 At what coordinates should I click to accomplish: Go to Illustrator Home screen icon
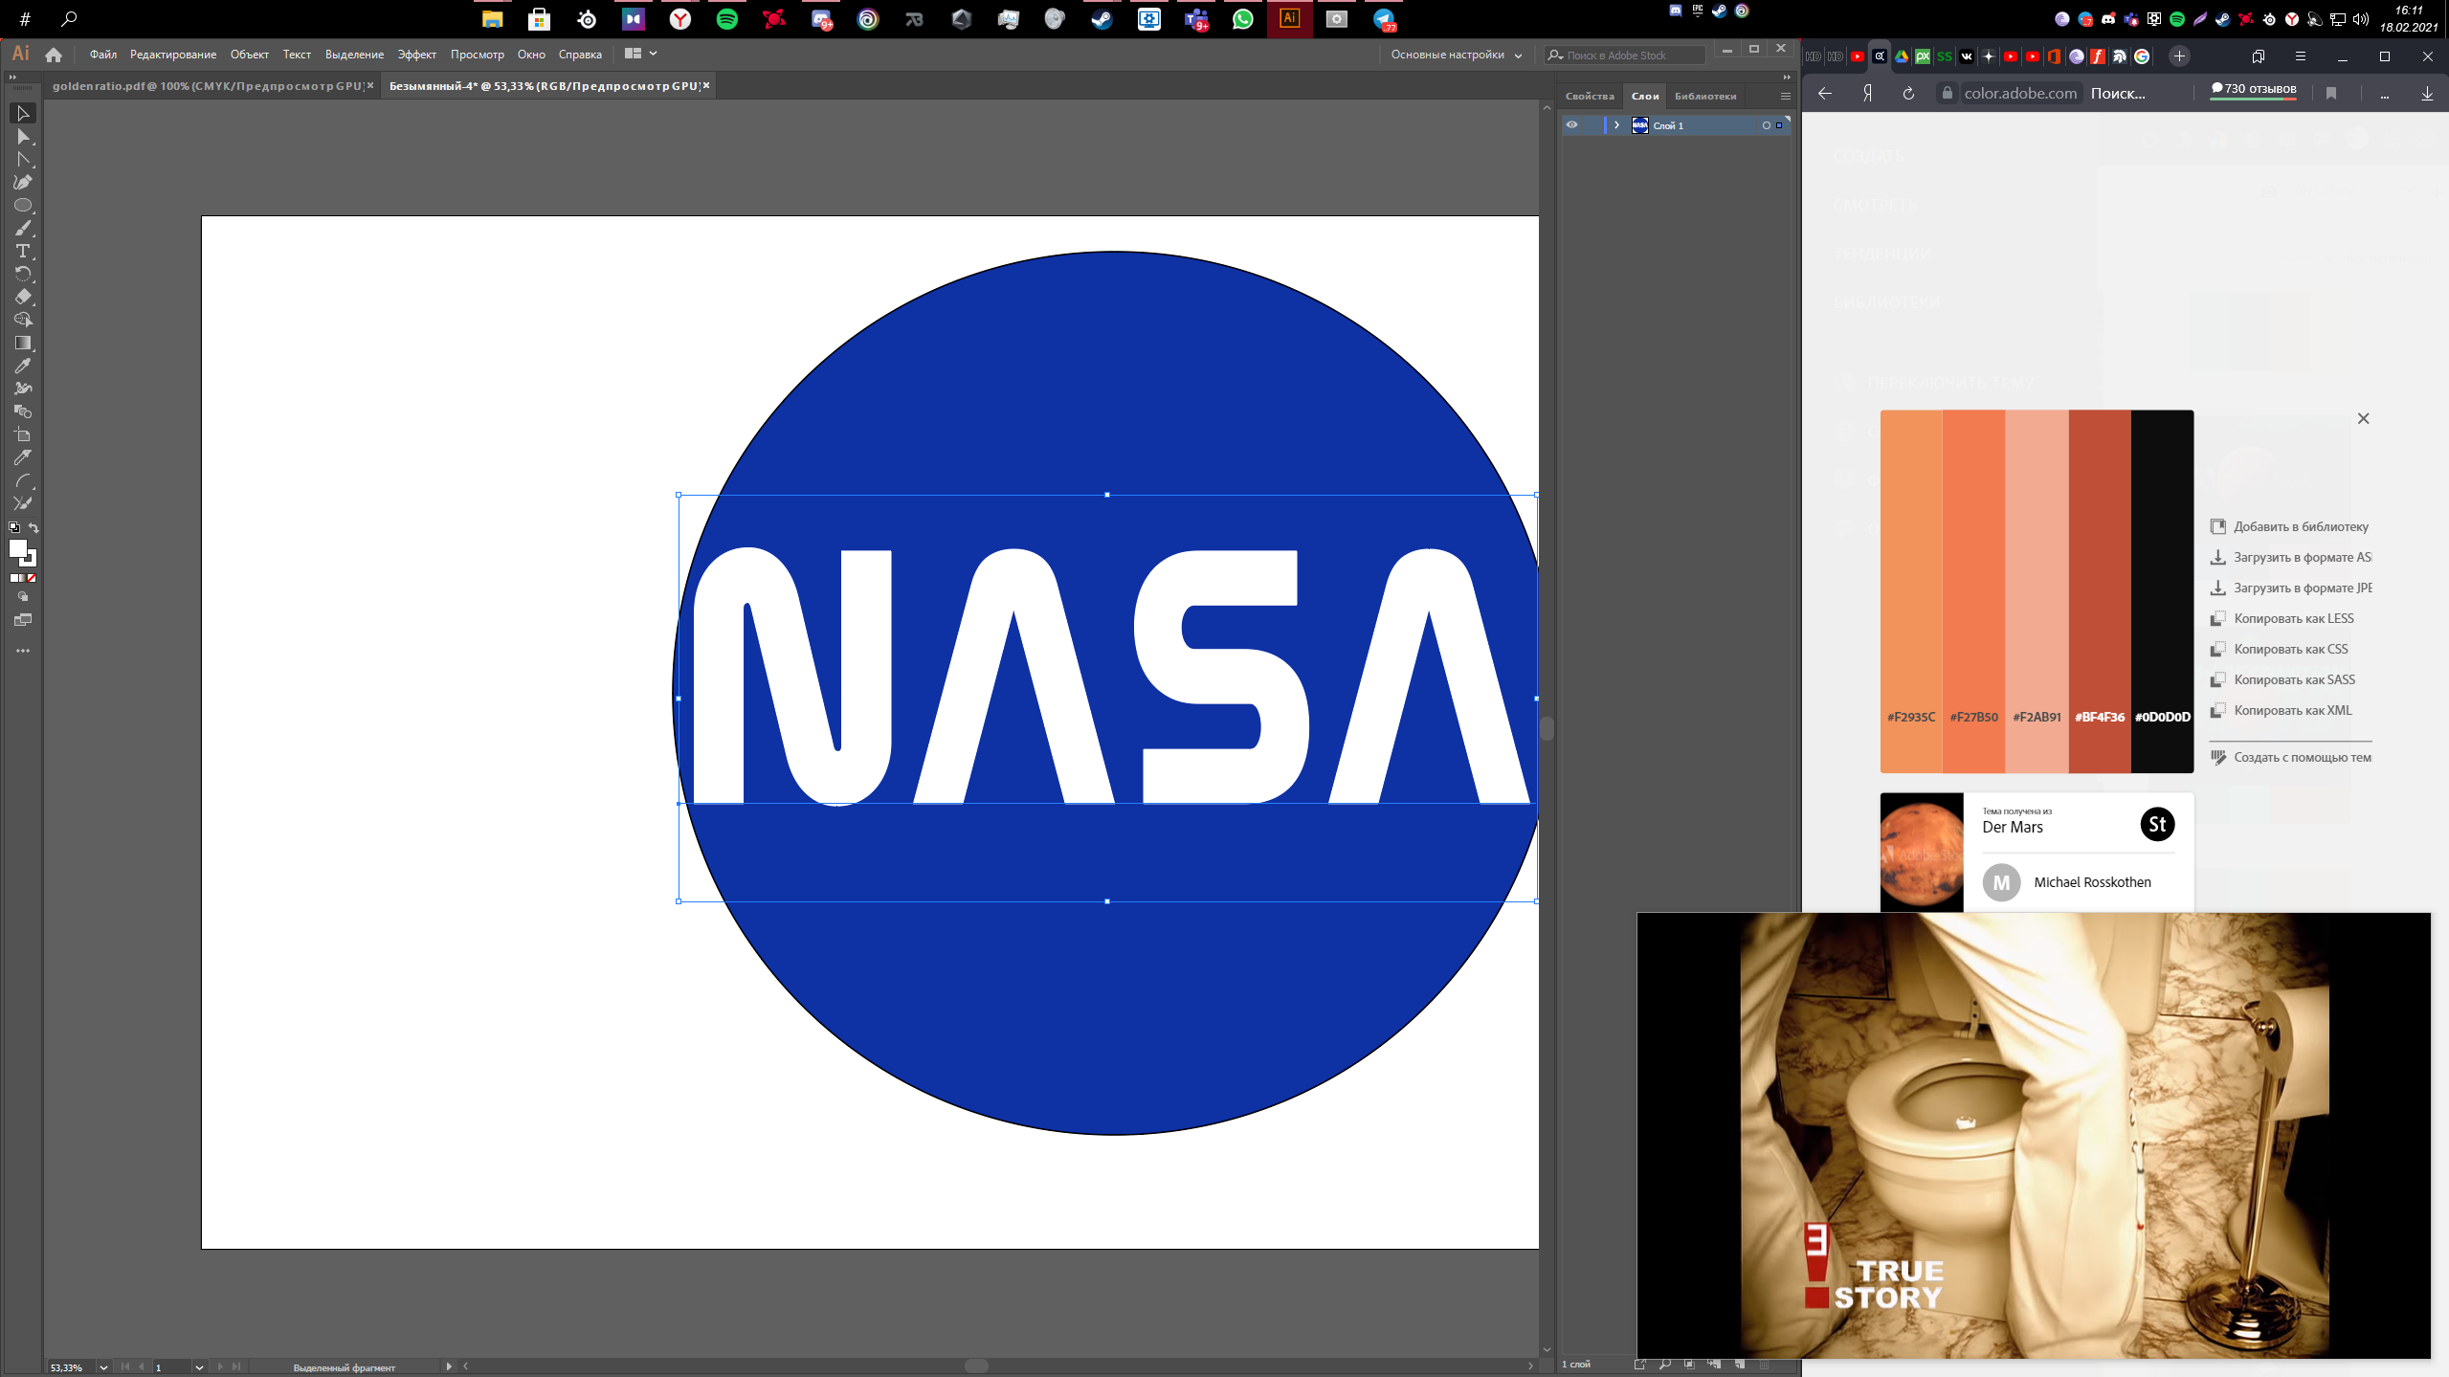pyautogui.click(x=54, y=55)
